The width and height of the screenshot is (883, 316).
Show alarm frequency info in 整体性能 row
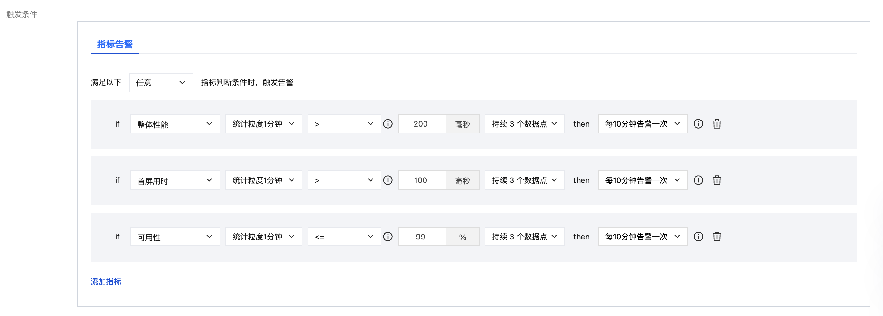(698, 124)
